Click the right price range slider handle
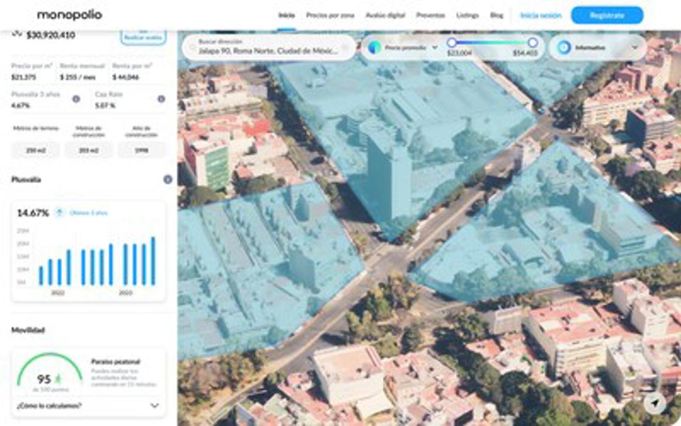 click(x=533, y=43)
